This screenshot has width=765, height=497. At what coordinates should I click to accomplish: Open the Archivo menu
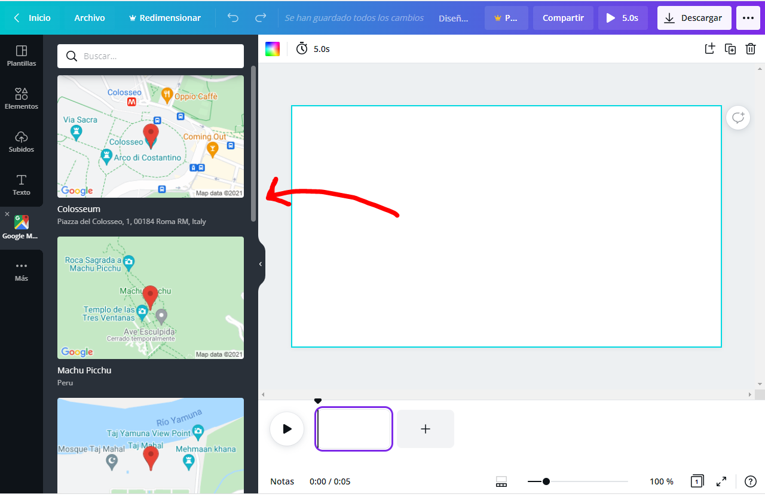[x=90, y=18]
